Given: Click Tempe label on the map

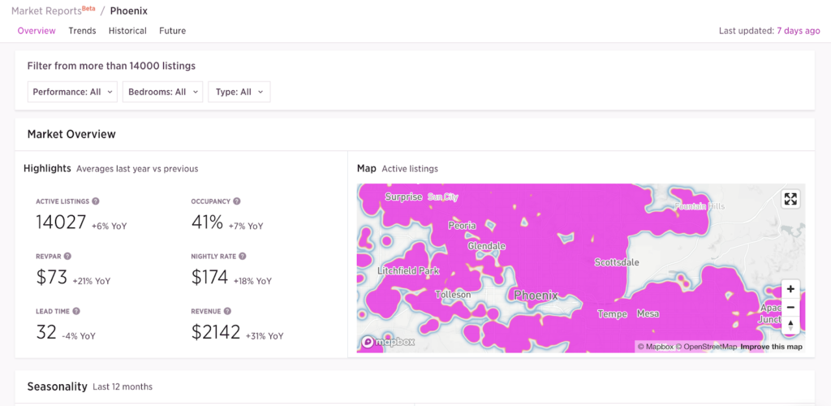Looking at the screenshot, I should click(x=613, y=313).
